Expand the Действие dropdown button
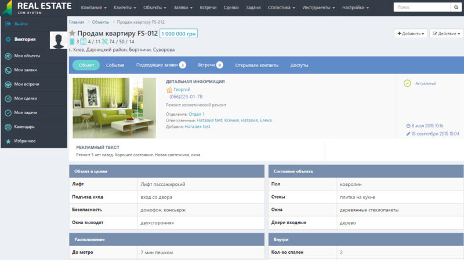464x260 pixels. pyautogui.click(x=446, y=34)
